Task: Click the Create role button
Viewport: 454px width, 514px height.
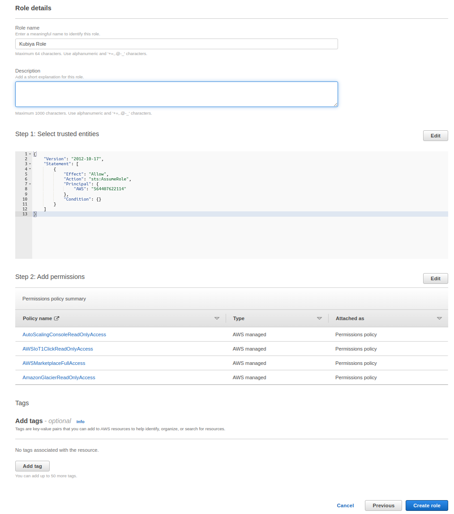Action: point(426,505)
